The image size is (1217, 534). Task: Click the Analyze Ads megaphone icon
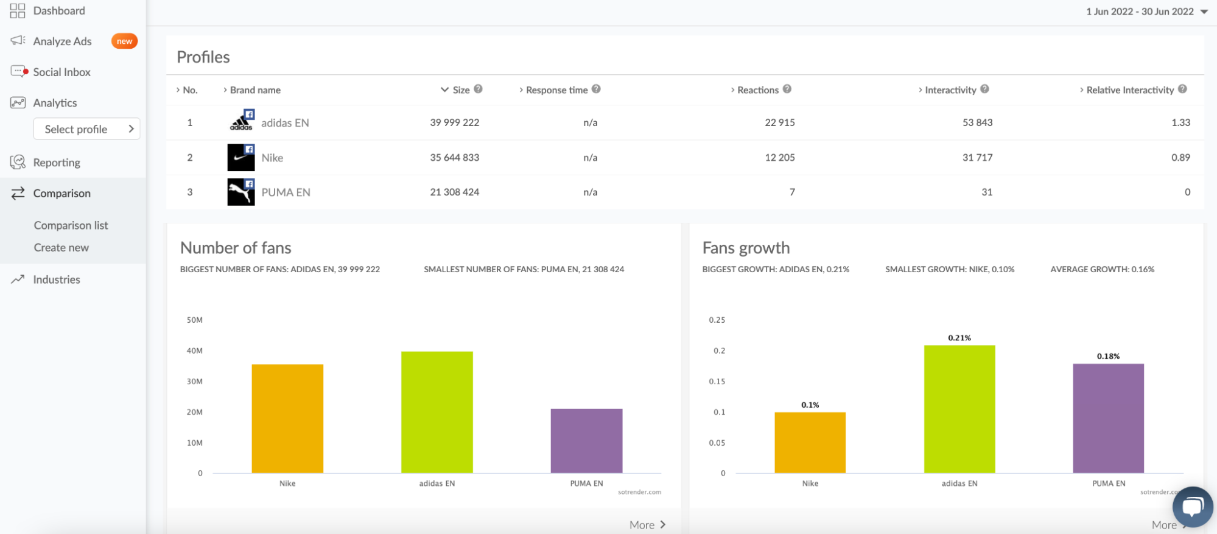18,41
